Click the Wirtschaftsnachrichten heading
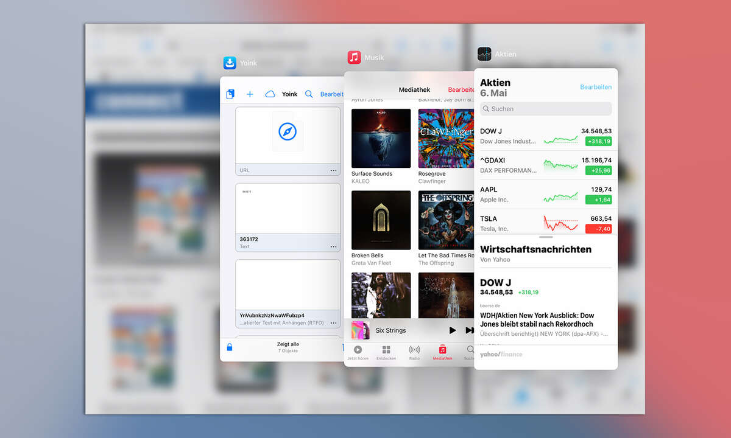The height and width of the screenshot is (438, 731). (x=535, y=249)
